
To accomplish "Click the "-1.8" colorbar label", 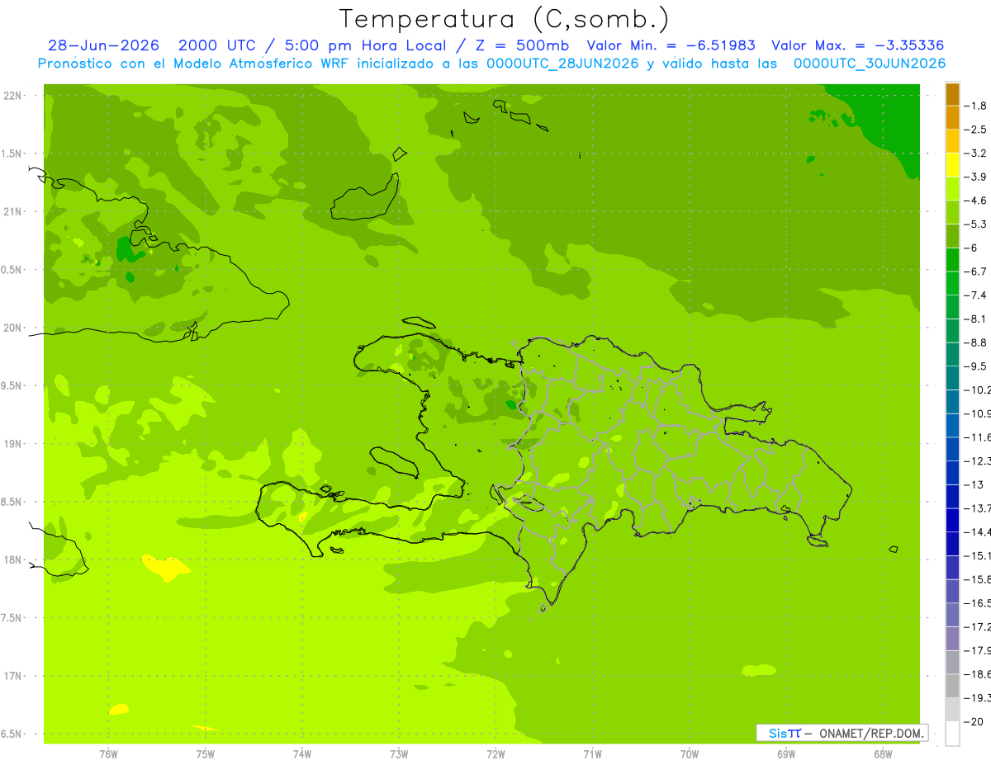I will coord(977,106).
